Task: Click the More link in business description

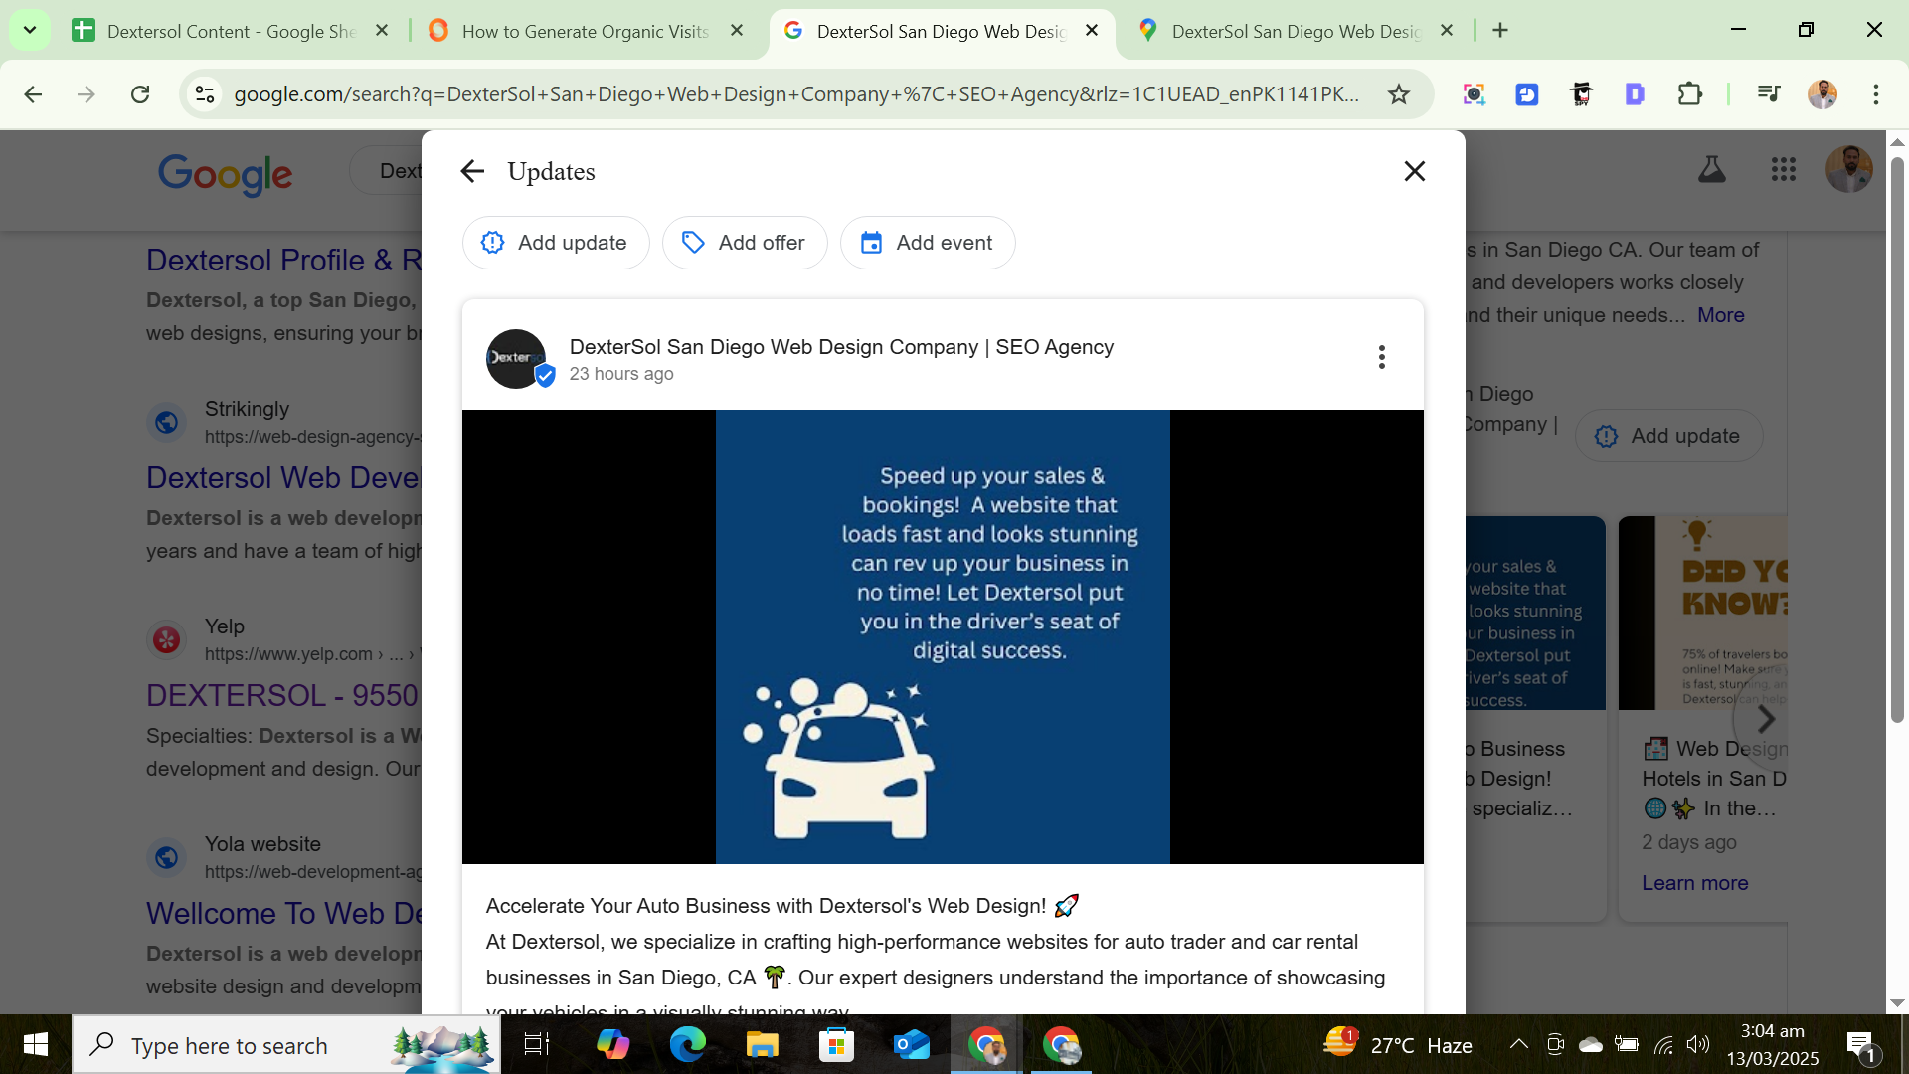Action: pyautogui.click(x=1720, y=315)
